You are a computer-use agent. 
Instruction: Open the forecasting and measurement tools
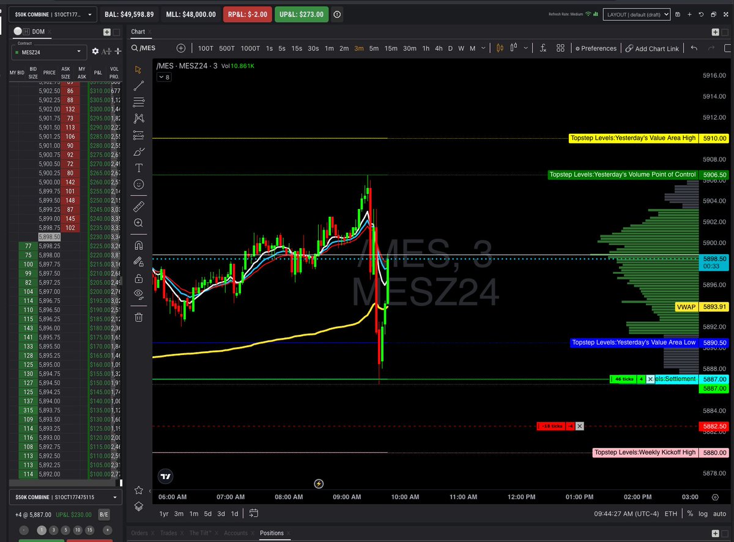pyautogui.click(x=139, y=134)
